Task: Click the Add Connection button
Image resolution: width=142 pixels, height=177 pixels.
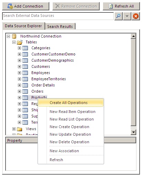Action: coord(26,6)
